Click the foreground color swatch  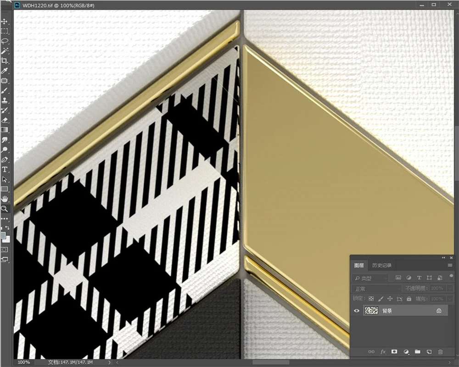click(x=3, y=236)
